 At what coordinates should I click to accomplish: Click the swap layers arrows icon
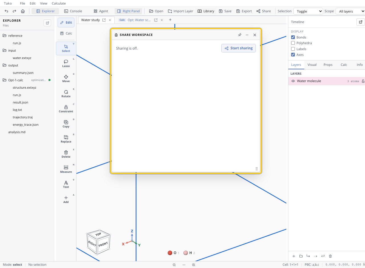click(x=323, y=256)
